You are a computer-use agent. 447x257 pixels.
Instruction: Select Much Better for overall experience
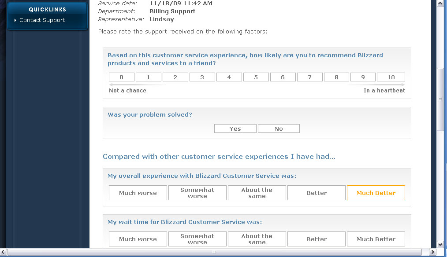click(376, 193)
